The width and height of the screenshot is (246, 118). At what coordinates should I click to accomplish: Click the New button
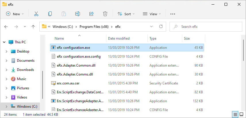[x=15, y=14]
